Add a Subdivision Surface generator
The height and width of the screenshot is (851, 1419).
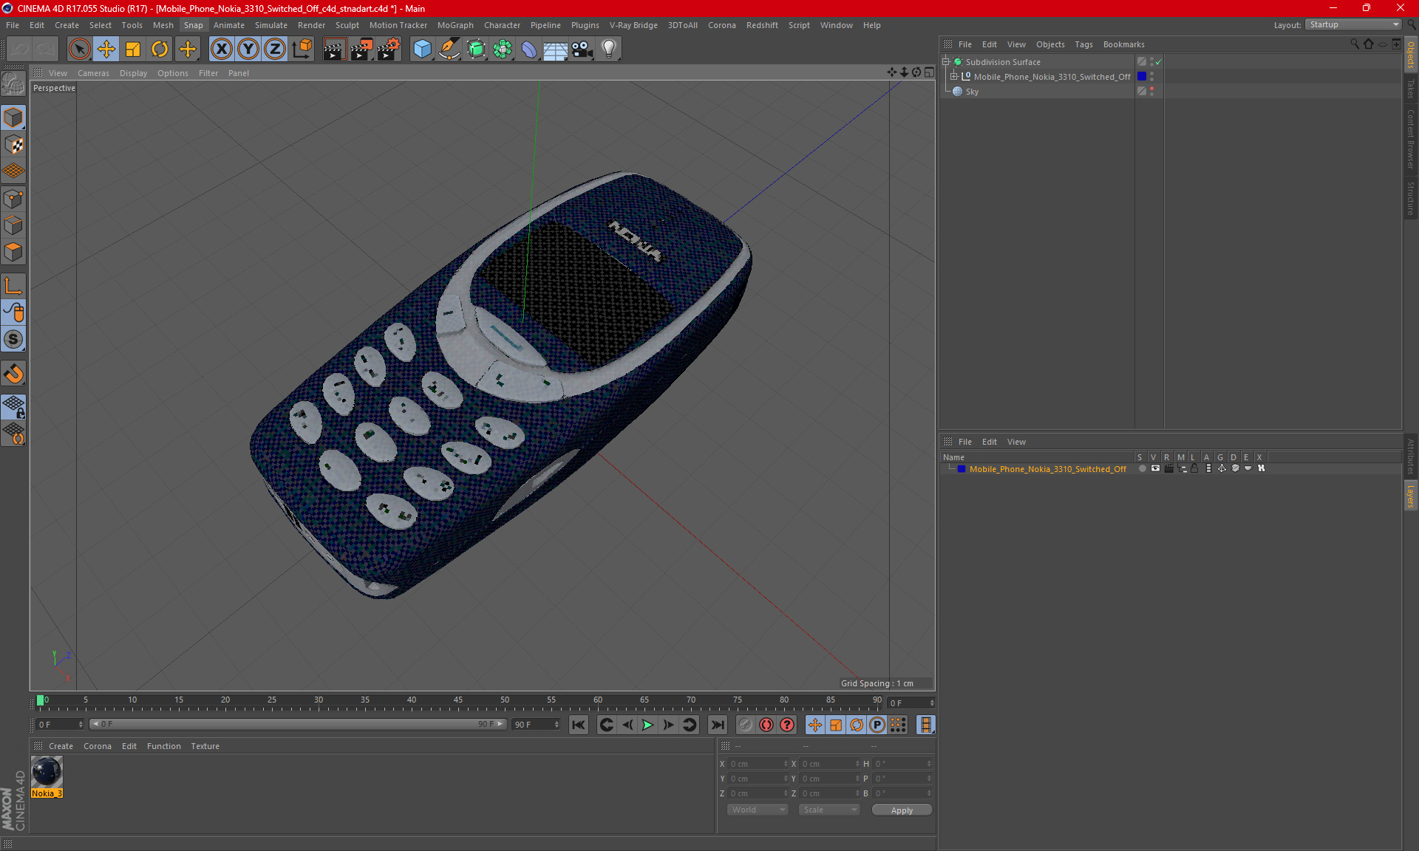476,49
